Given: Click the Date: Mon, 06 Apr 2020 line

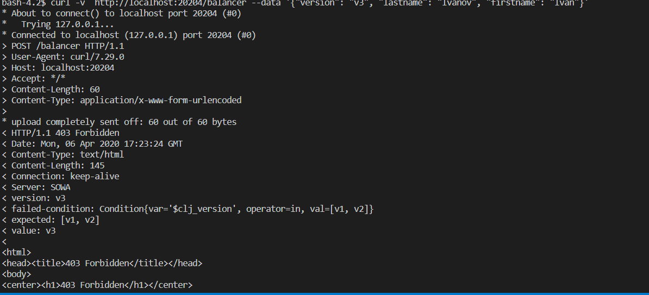Looking at the screenshot, I should coord(92,144).
